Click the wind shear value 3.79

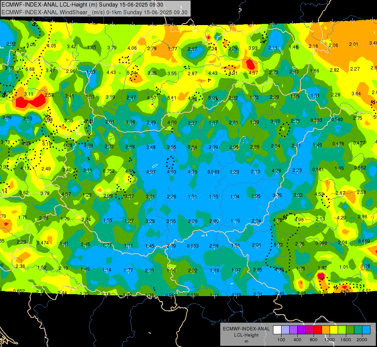[x=112, y=48]
